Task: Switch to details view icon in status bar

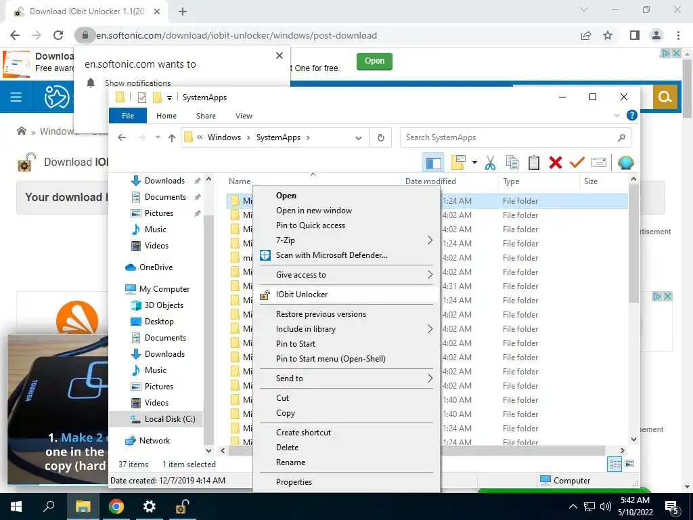Action: click(614, 464)
